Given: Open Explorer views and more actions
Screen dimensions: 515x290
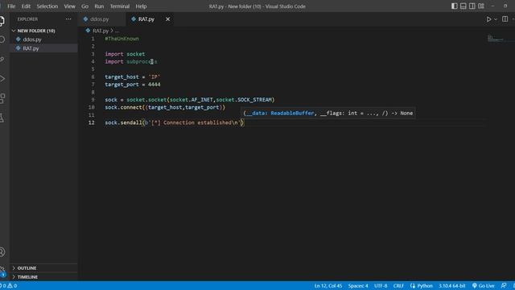Looking at the screenshot, I should click(x=68, y=19).
